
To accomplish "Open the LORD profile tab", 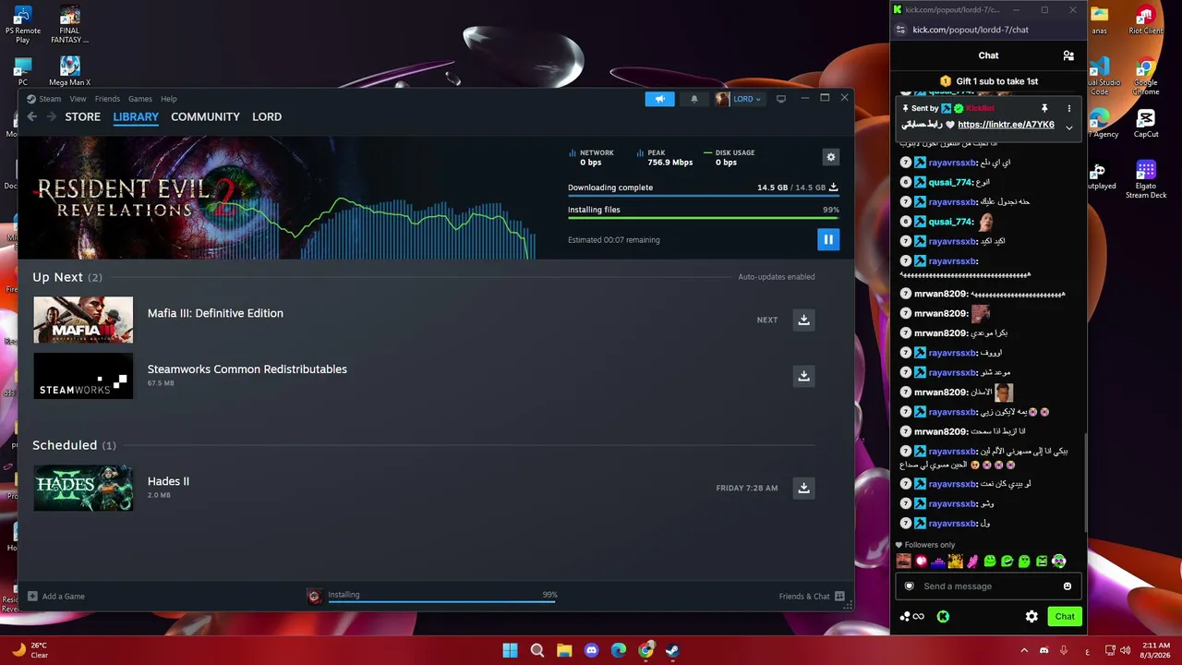I will click(267, 116).
